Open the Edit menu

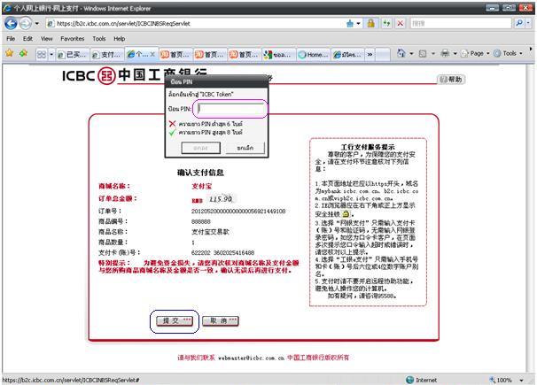pyautogui.click(x=27, y=39)
